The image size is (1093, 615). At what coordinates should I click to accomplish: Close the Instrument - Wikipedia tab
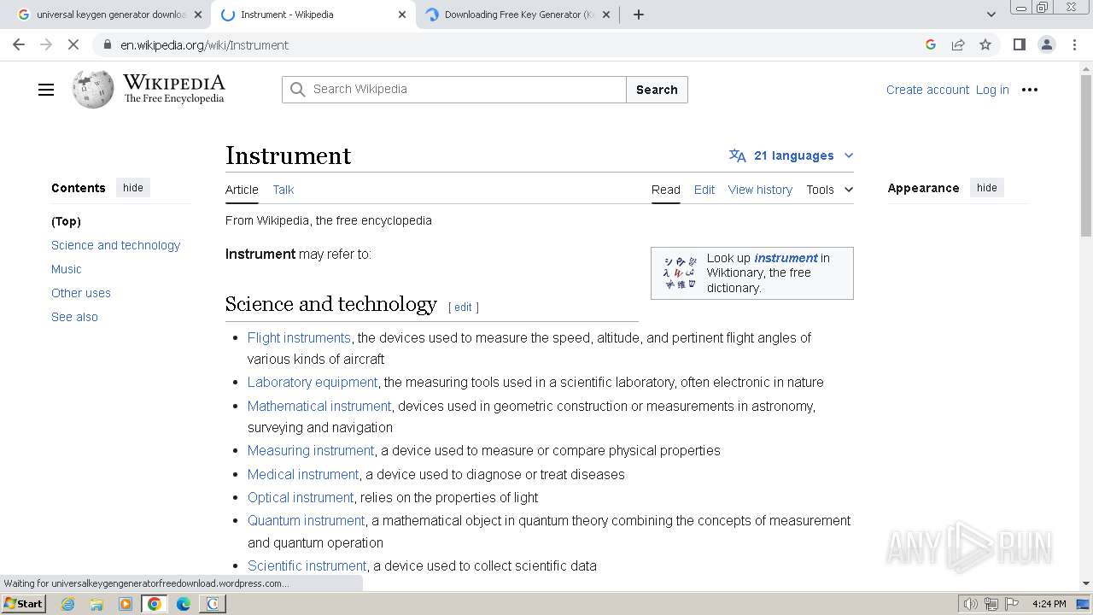point(402,15)
